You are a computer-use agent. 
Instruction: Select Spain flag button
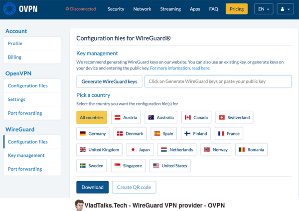coord(163,134)
